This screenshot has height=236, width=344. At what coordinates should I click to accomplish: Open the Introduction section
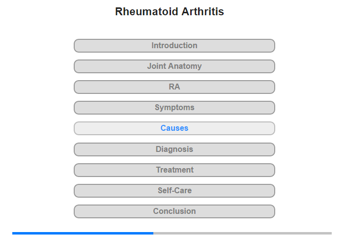(x=174, y=46)
